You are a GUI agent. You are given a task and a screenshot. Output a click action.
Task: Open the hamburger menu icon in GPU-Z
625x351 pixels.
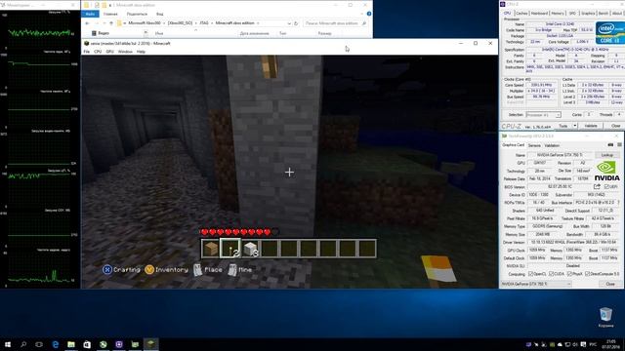click(619, 145)
